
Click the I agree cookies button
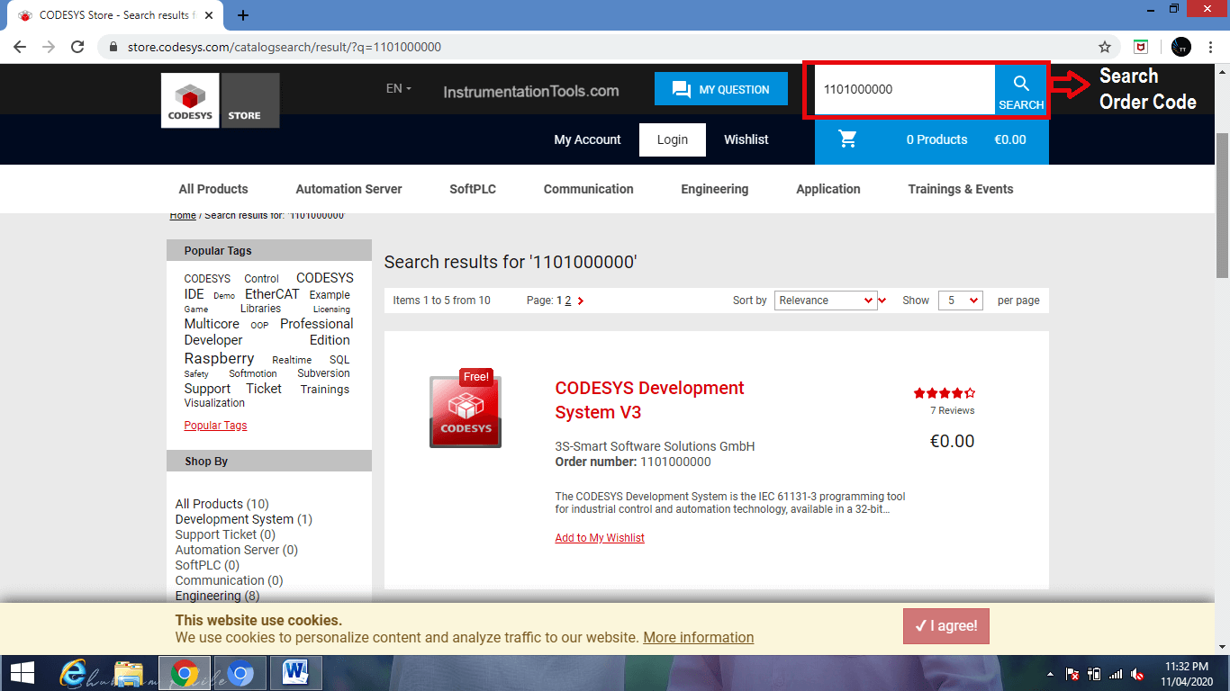pyautogui.click(x=946, y=626)
